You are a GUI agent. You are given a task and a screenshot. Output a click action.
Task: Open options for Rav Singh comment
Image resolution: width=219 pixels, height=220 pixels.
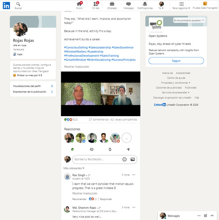[x=134, y=175]
